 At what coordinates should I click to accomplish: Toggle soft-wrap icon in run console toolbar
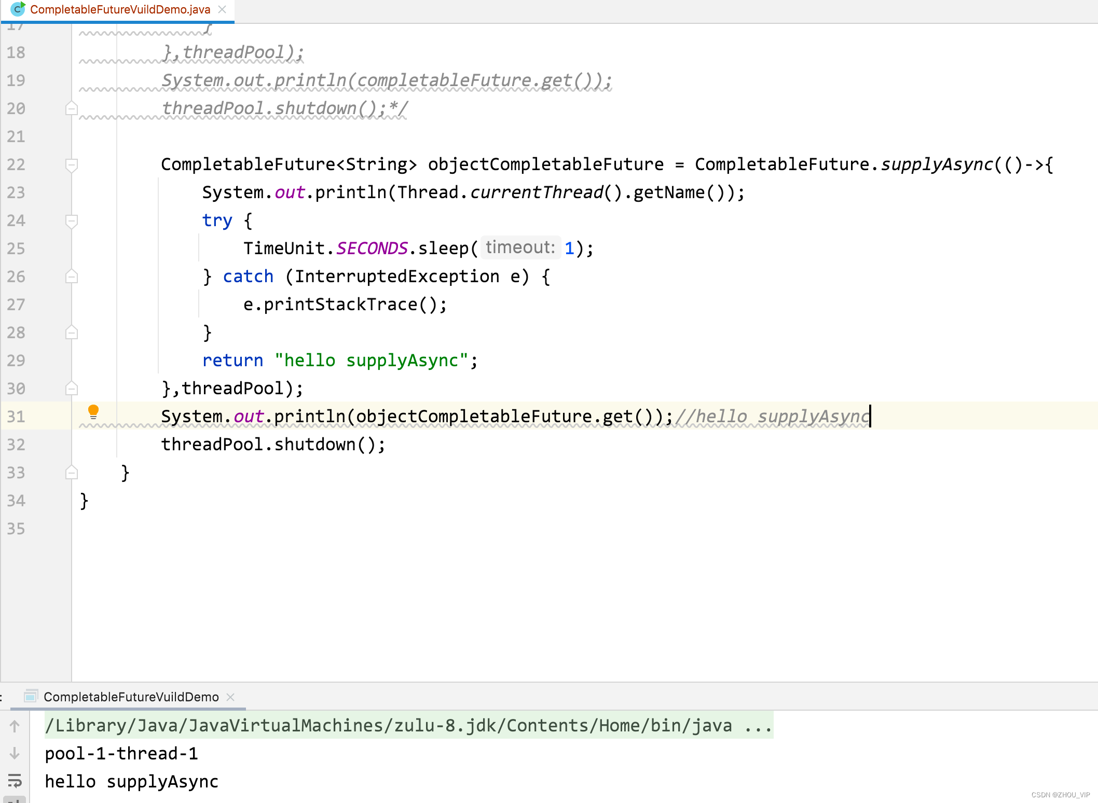pyautogui.click(x=15, y=781)
